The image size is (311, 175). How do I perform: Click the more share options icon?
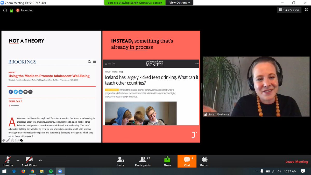click(x=30, y=92)
